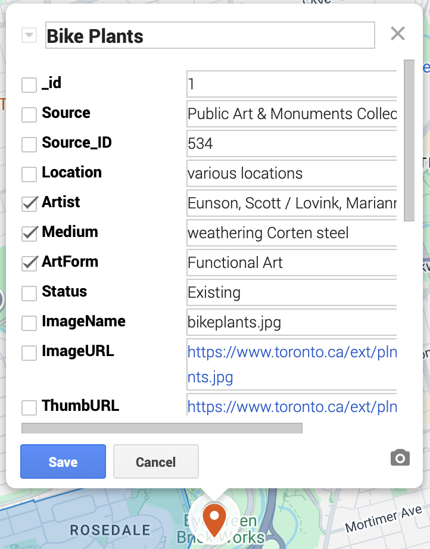Uncheck the Artist field checkbox

[29, 204]
